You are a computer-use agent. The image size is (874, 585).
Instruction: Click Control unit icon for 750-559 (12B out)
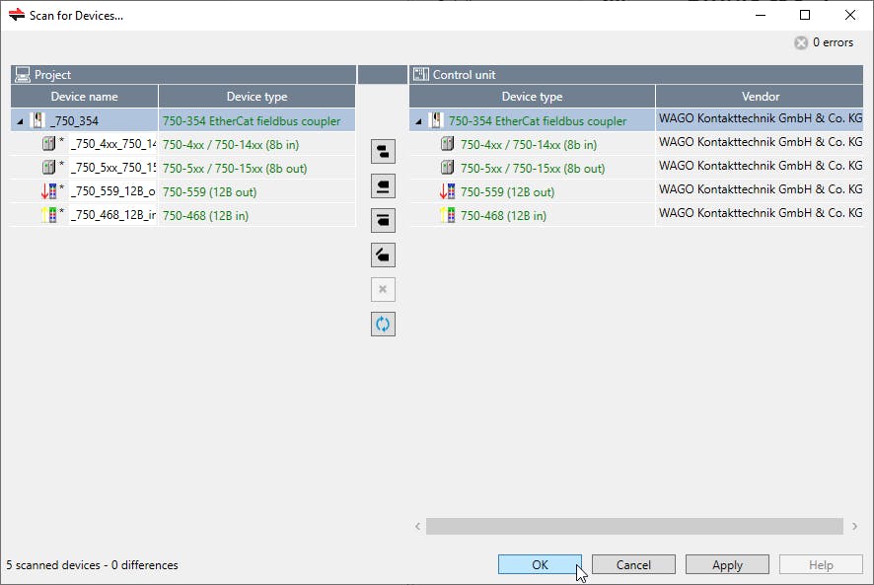coord(448,191)
